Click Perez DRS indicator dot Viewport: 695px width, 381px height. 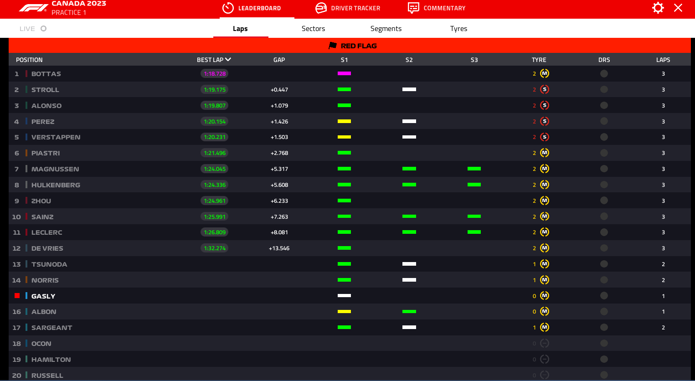(604, 121)
